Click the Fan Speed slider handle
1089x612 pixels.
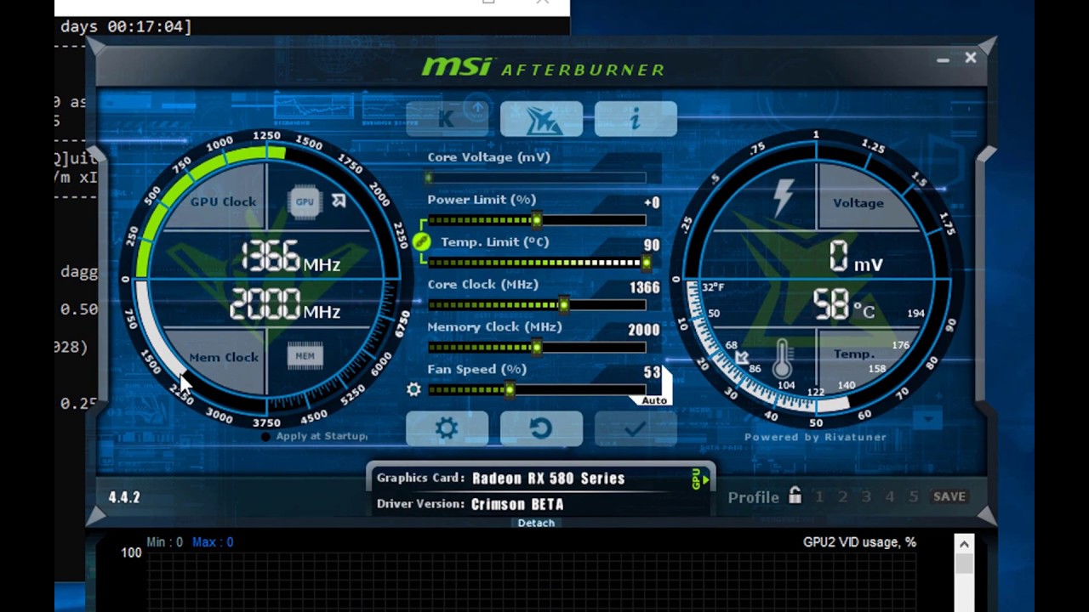point(509,390)
